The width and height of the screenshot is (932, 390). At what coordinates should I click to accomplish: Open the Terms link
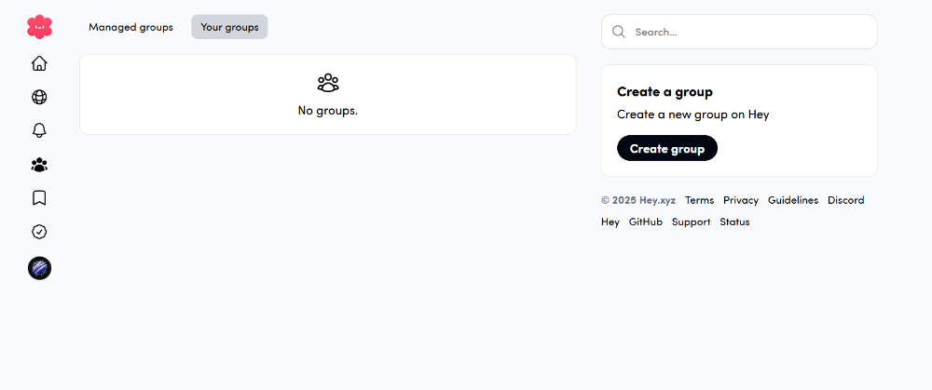point(699,200)
